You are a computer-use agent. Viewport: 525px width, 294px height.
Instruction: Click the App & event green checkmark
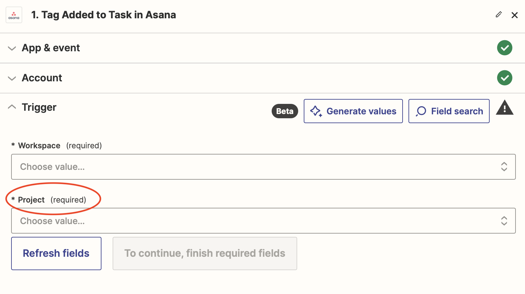pyautogui.click(x=504, y=48)
